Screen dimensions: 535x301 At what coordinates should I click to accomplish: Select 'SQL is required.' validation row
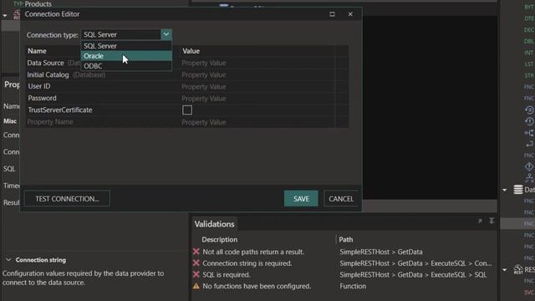pyautogui.click(x=344, y=274)
